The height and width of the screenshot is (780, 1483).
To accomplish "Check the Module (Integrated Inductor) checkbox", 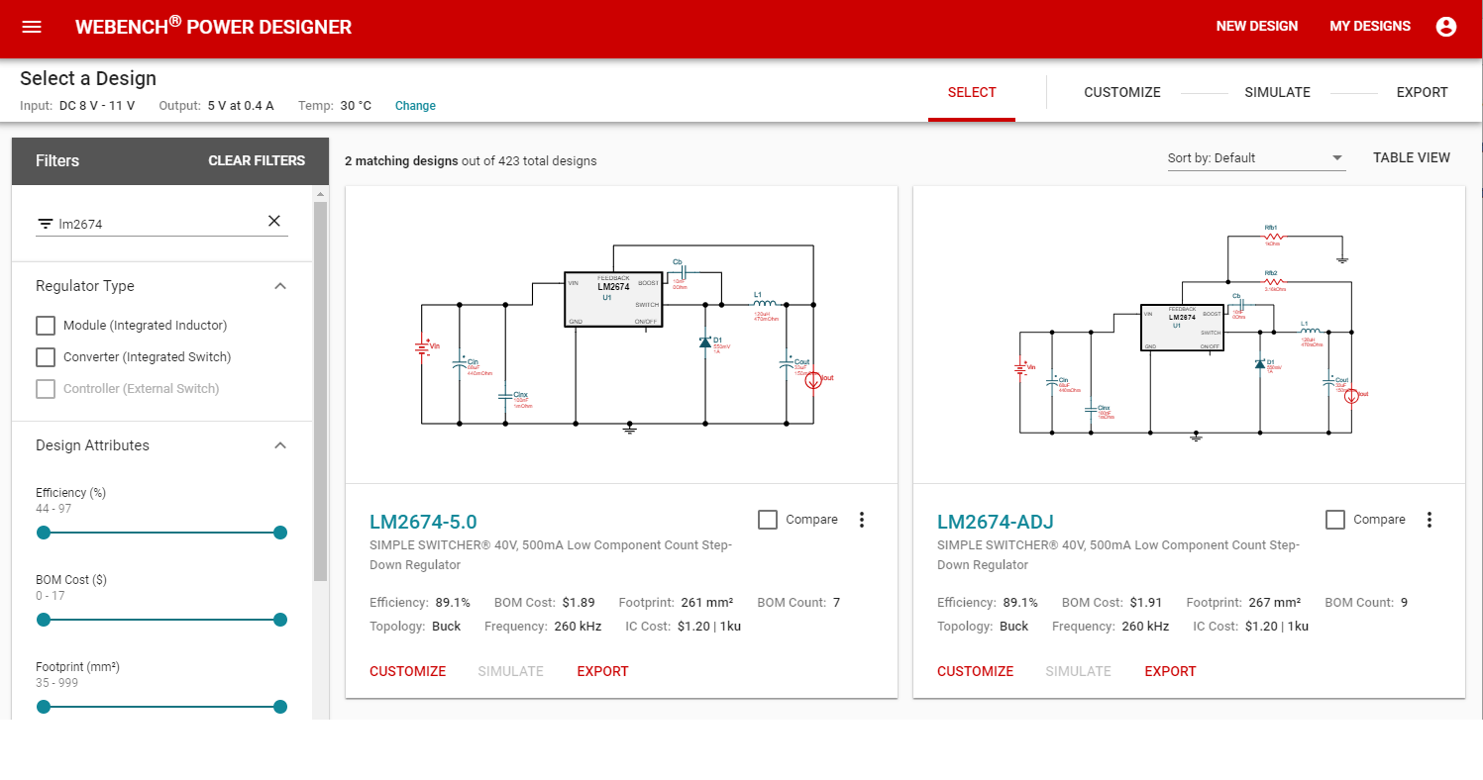I will 46,326.
